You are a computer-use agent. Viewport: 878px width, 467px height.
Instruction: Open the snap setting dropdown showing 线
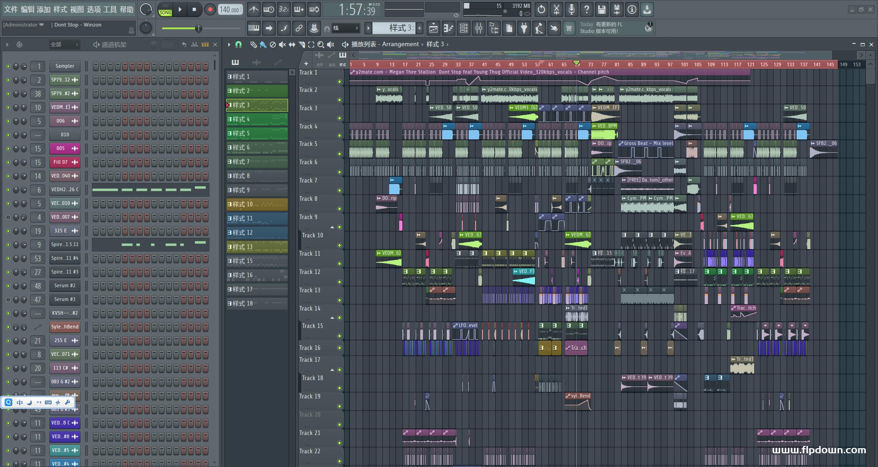point(346,28)
